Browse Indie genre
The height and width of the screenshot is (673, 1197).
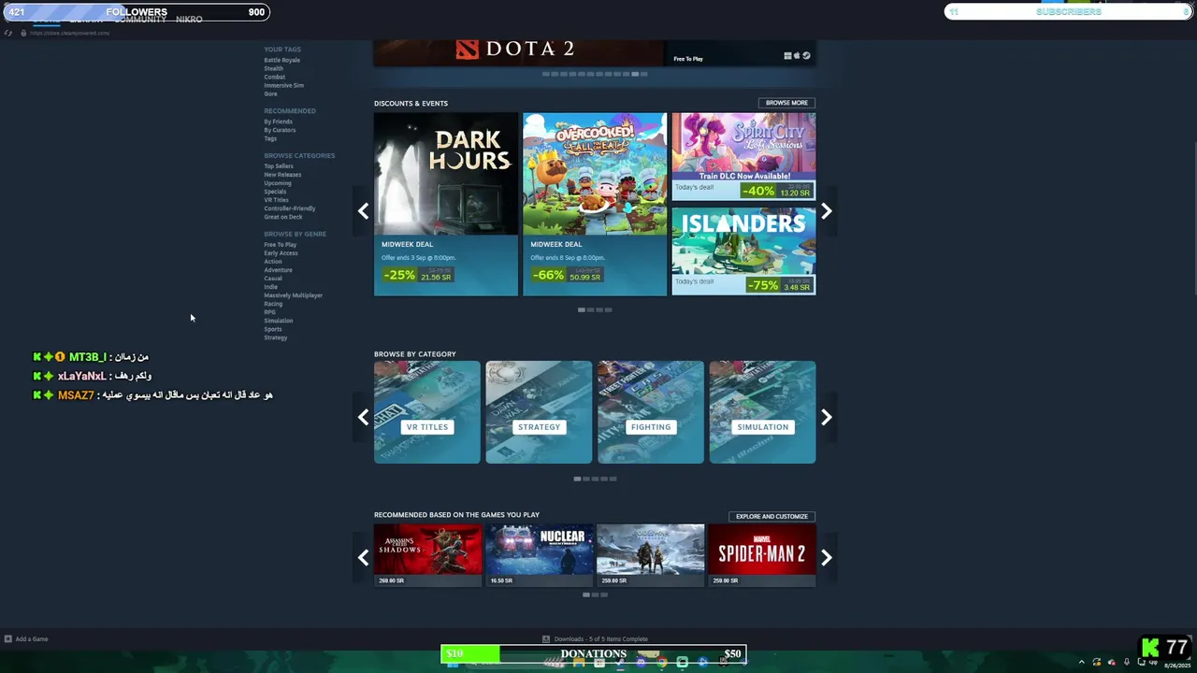pyautogui.click(x=270, y=287)
